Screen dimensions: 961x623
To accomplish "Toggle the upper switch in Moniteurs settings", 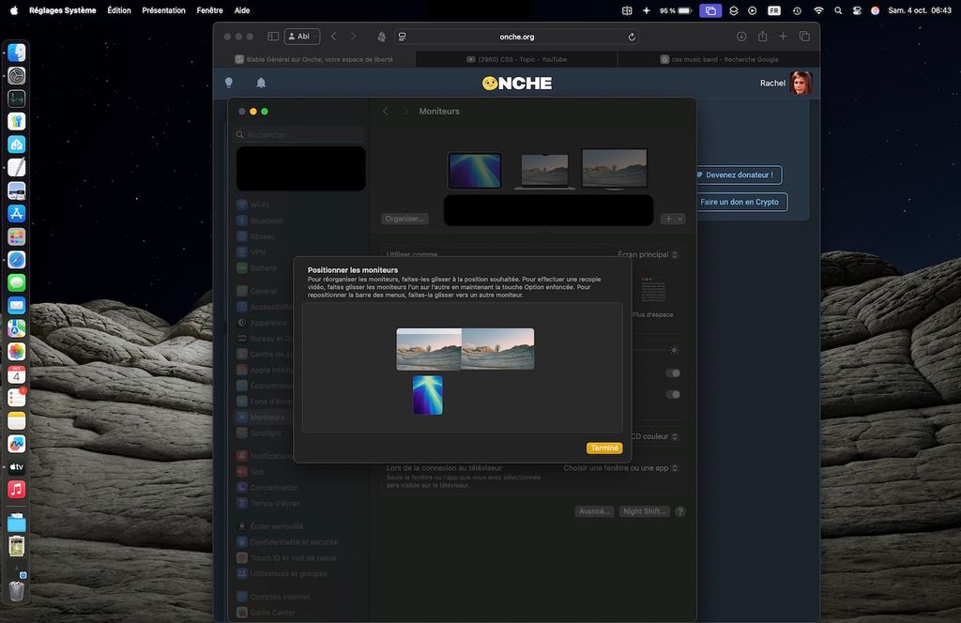I will point(673,373).
